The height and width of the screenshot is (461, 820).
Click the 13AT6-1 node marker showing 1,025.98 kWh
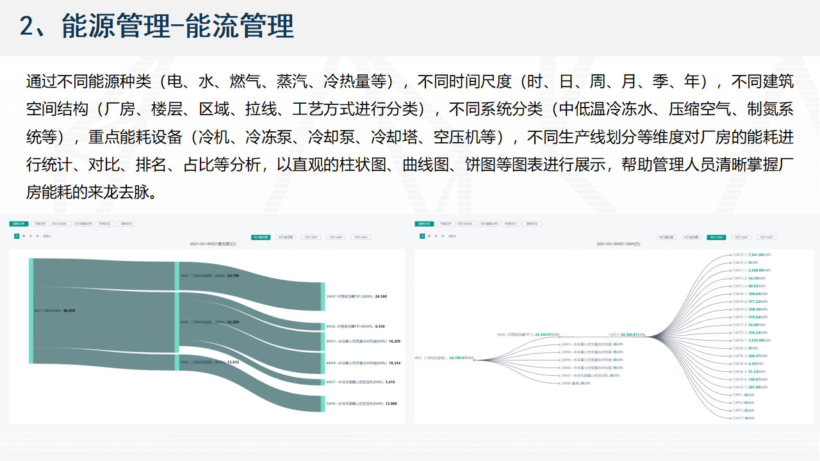[731, 341]
